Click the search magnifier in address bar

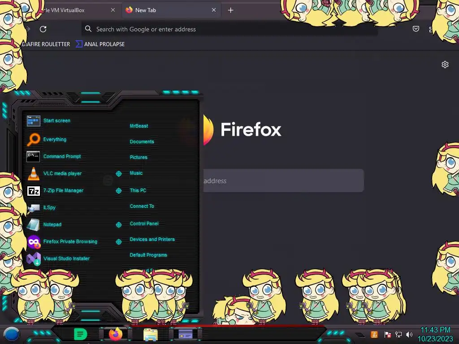[88, 29]
